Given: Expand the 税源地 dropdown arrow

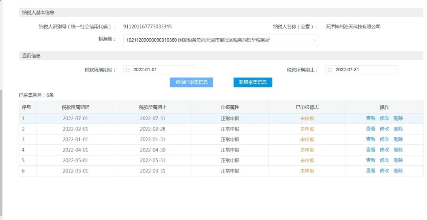Looking at the screenshot, I should 315,40.
